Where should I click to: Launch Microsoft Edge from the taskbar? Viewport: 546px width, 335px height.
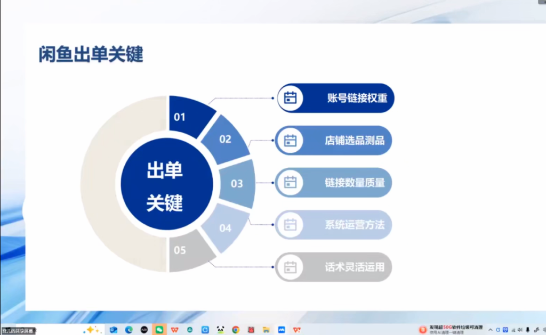129,330
